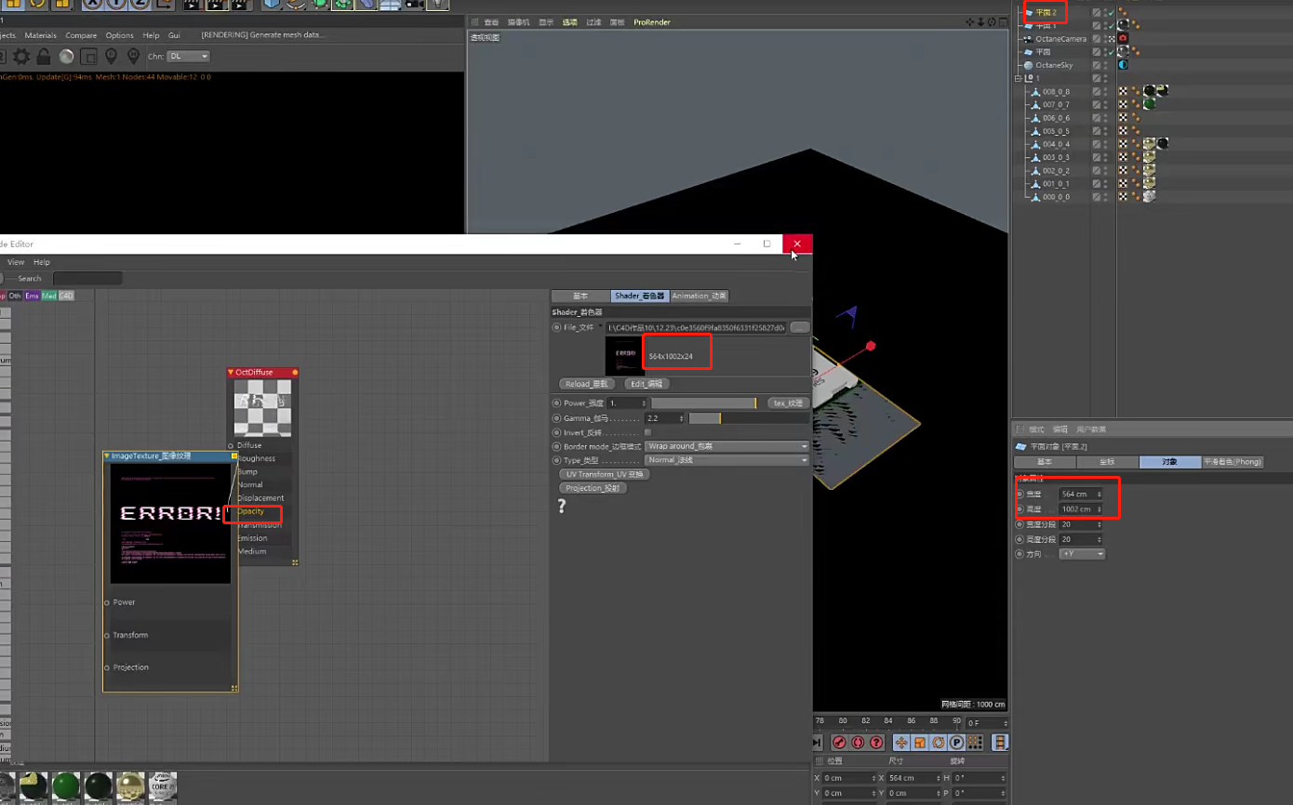Screen dimensions: 1293x805
Task: Select the orange move arrows icon
Action: coord(901,743)
